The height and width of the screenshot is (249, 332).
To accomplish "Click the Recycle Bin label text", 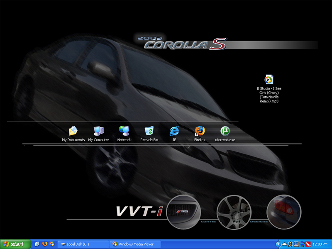I will click(x=149, y=140).
